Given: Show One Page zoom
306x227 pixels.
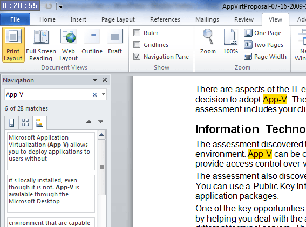Looking at the screenshot, I should 262,33.
